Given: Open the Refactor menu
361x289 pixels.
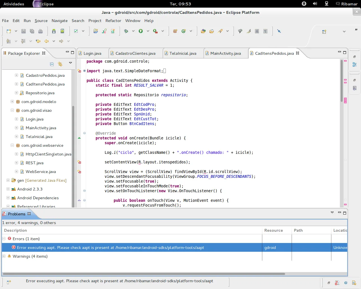Looking at the screenshot, I should pos(113,21).
